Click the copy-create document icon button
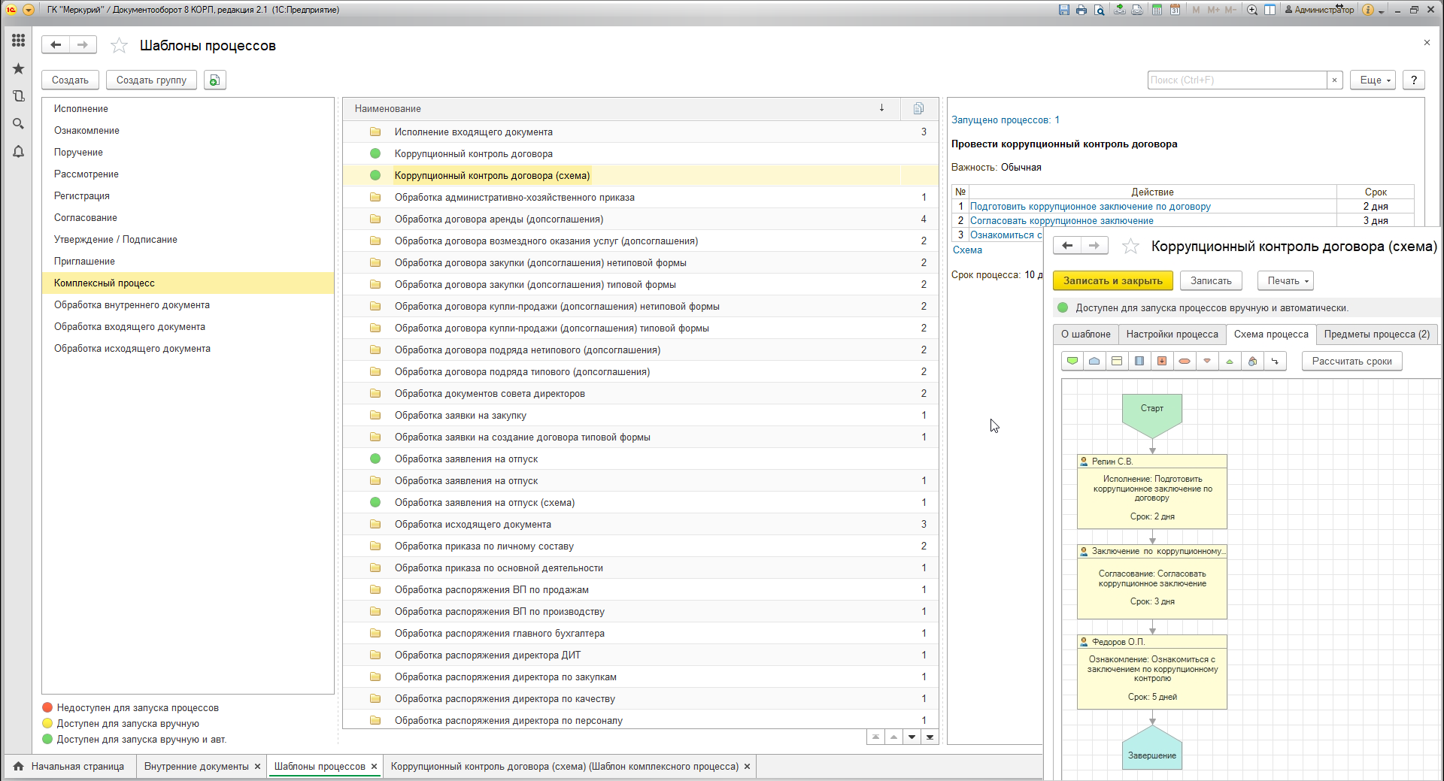 click(x=215, y=80)
